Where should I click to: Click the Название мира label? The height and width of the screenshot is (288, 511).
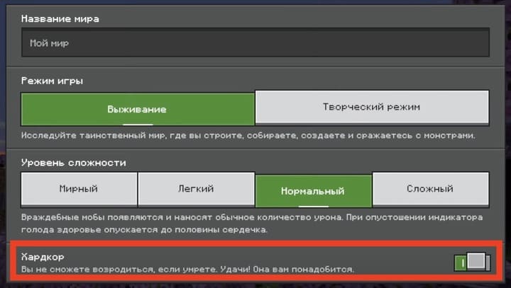pyautogui.click(x=60, y=19)
